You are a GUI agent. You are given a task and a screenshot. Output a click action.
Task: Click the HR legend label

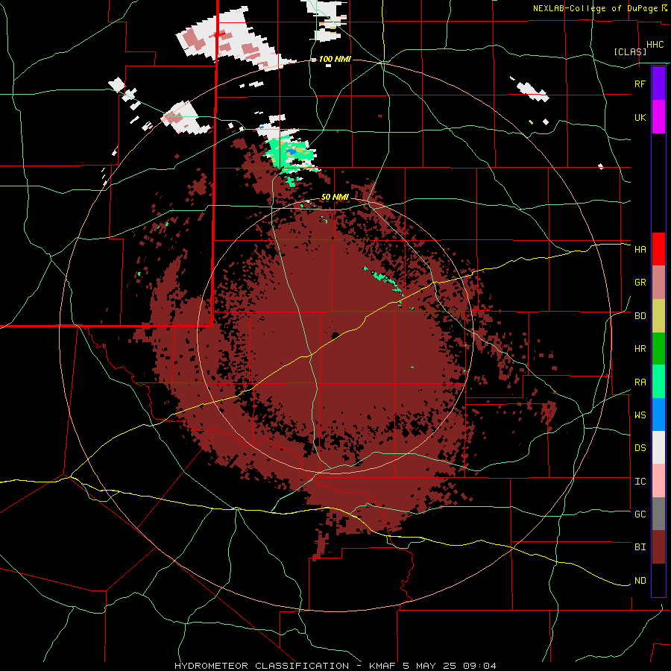pos(640,349)
